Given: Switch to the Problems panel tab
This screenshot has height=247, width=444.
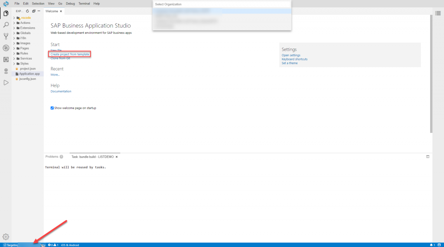Looking at the screenshot, I should point(52,157).
